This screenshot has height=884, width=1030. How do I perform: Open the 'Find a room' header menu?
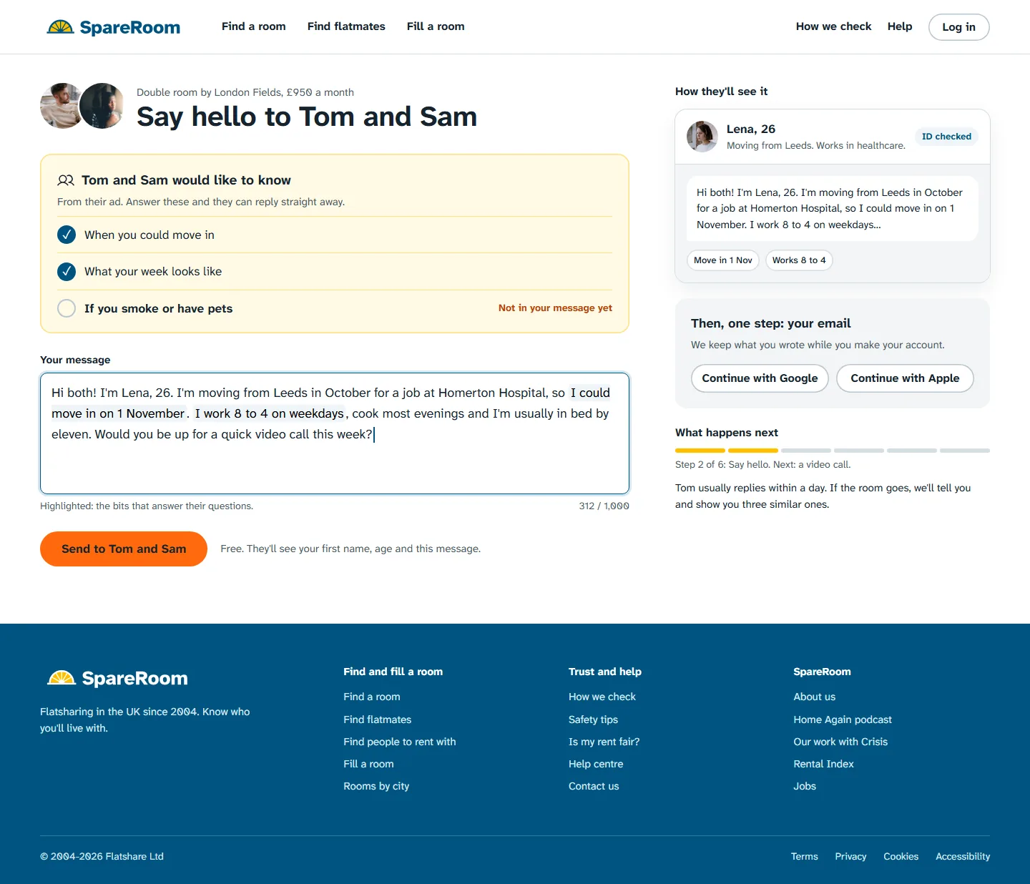point(254,26)
